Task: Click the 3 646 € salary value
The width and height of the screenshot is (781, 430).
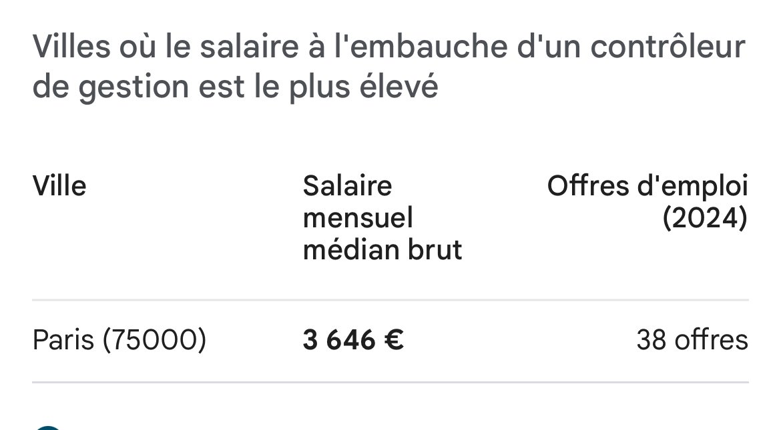Action: 353,341
